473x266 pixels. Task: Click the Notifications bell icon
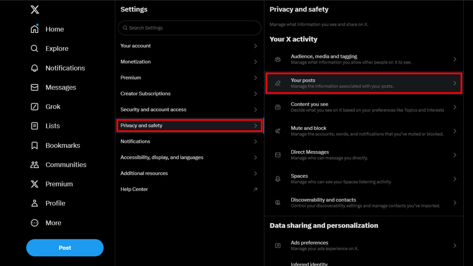tap(34, 68)
